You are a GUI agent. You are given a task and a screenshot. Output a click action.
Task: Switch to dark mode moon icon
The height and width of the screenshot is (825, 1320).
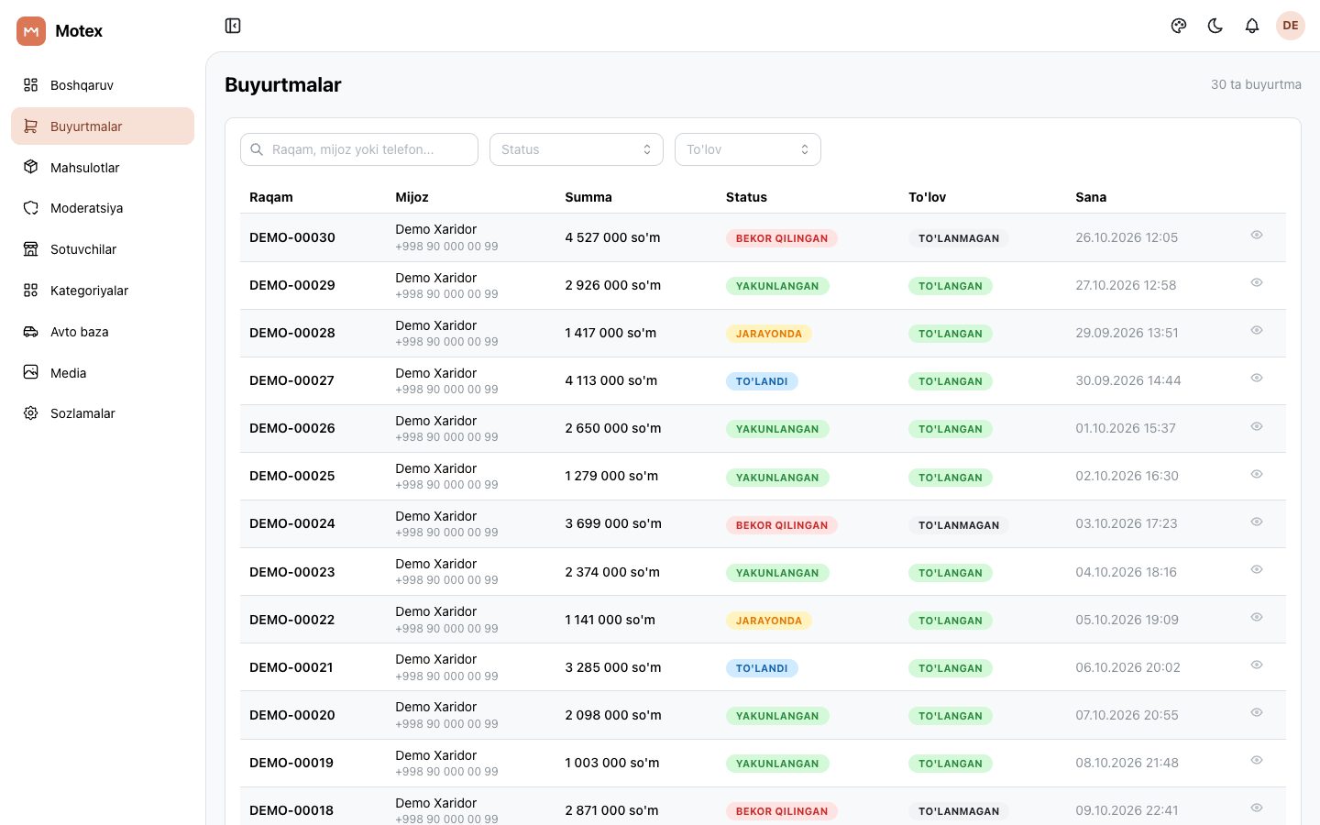click(1215, 26)
